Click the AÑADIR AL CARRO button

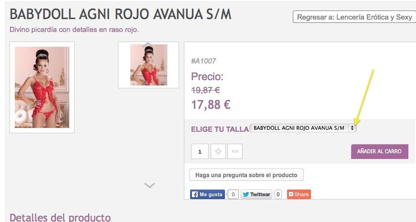tap(379, 151)
